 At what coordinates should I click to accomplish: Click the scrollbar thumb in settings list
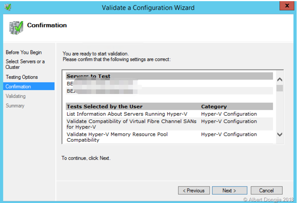click(x=280, y=88)
